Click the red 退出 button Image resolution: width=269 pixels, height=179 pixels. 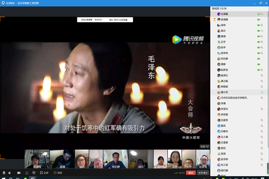click(x=191, y=173)
